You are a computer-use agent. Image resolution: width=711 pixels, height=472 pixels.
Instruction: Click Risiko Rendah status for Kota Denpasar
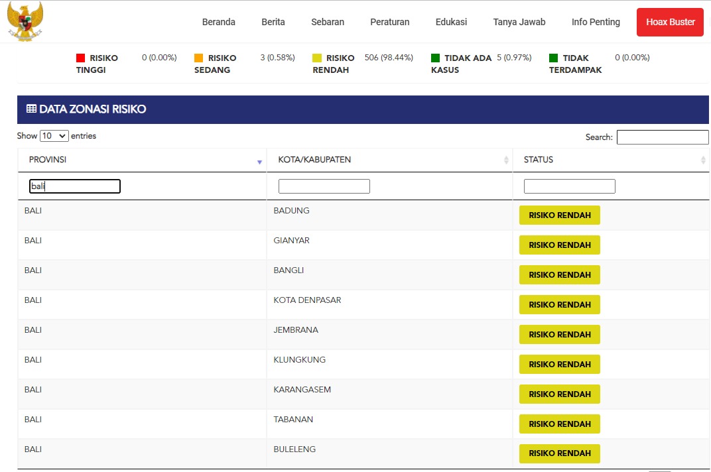tap(560, 305)
